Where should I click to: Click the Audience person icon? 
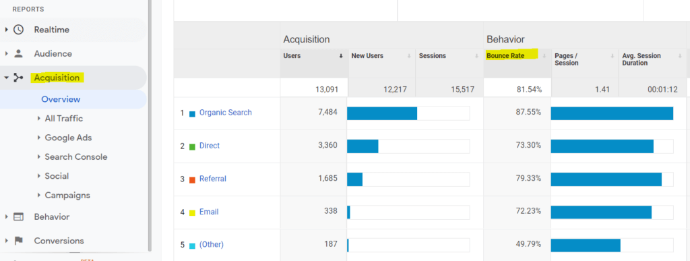pos(18,54)
